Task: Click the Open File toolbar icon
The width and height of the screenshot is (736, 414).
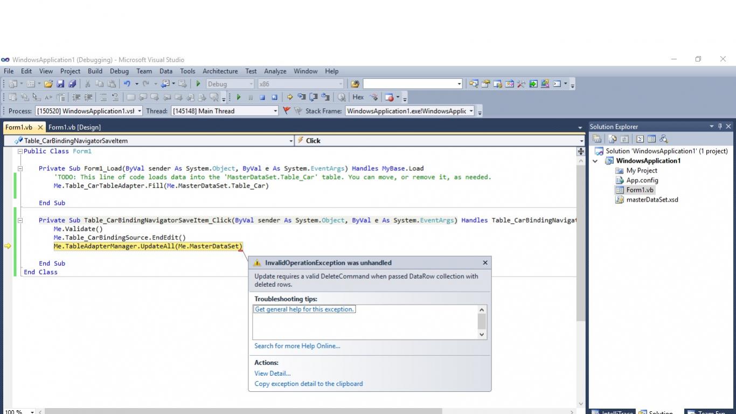Action: (48, 84)
